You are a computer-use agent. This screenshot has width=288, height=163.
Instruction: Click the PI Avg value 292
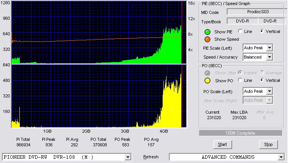(x=74, y=145)
